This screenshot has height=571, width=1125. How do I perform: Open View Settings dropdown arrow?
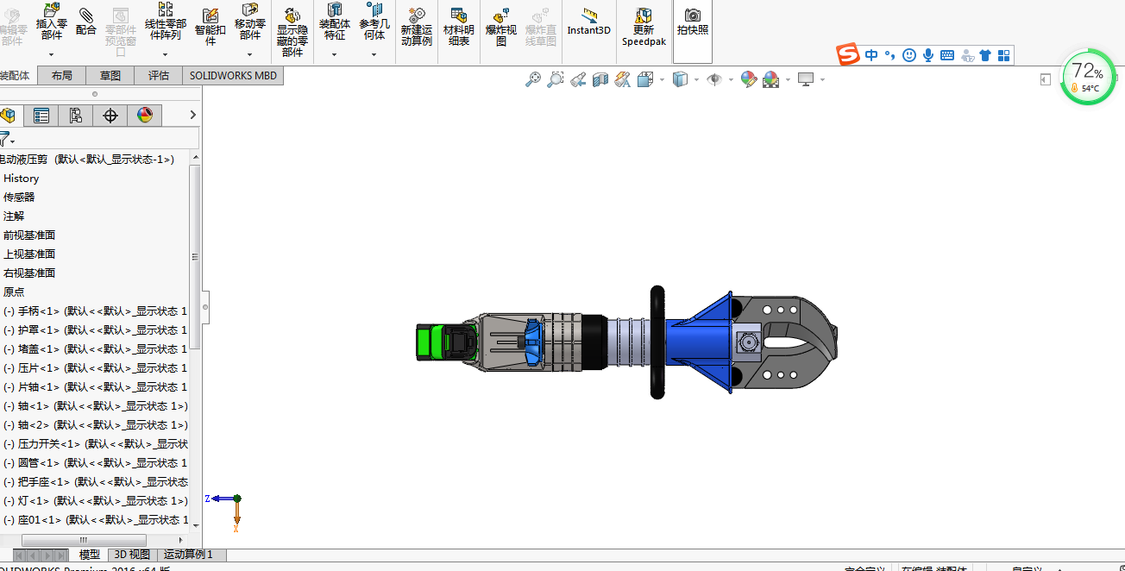(822, 79)
